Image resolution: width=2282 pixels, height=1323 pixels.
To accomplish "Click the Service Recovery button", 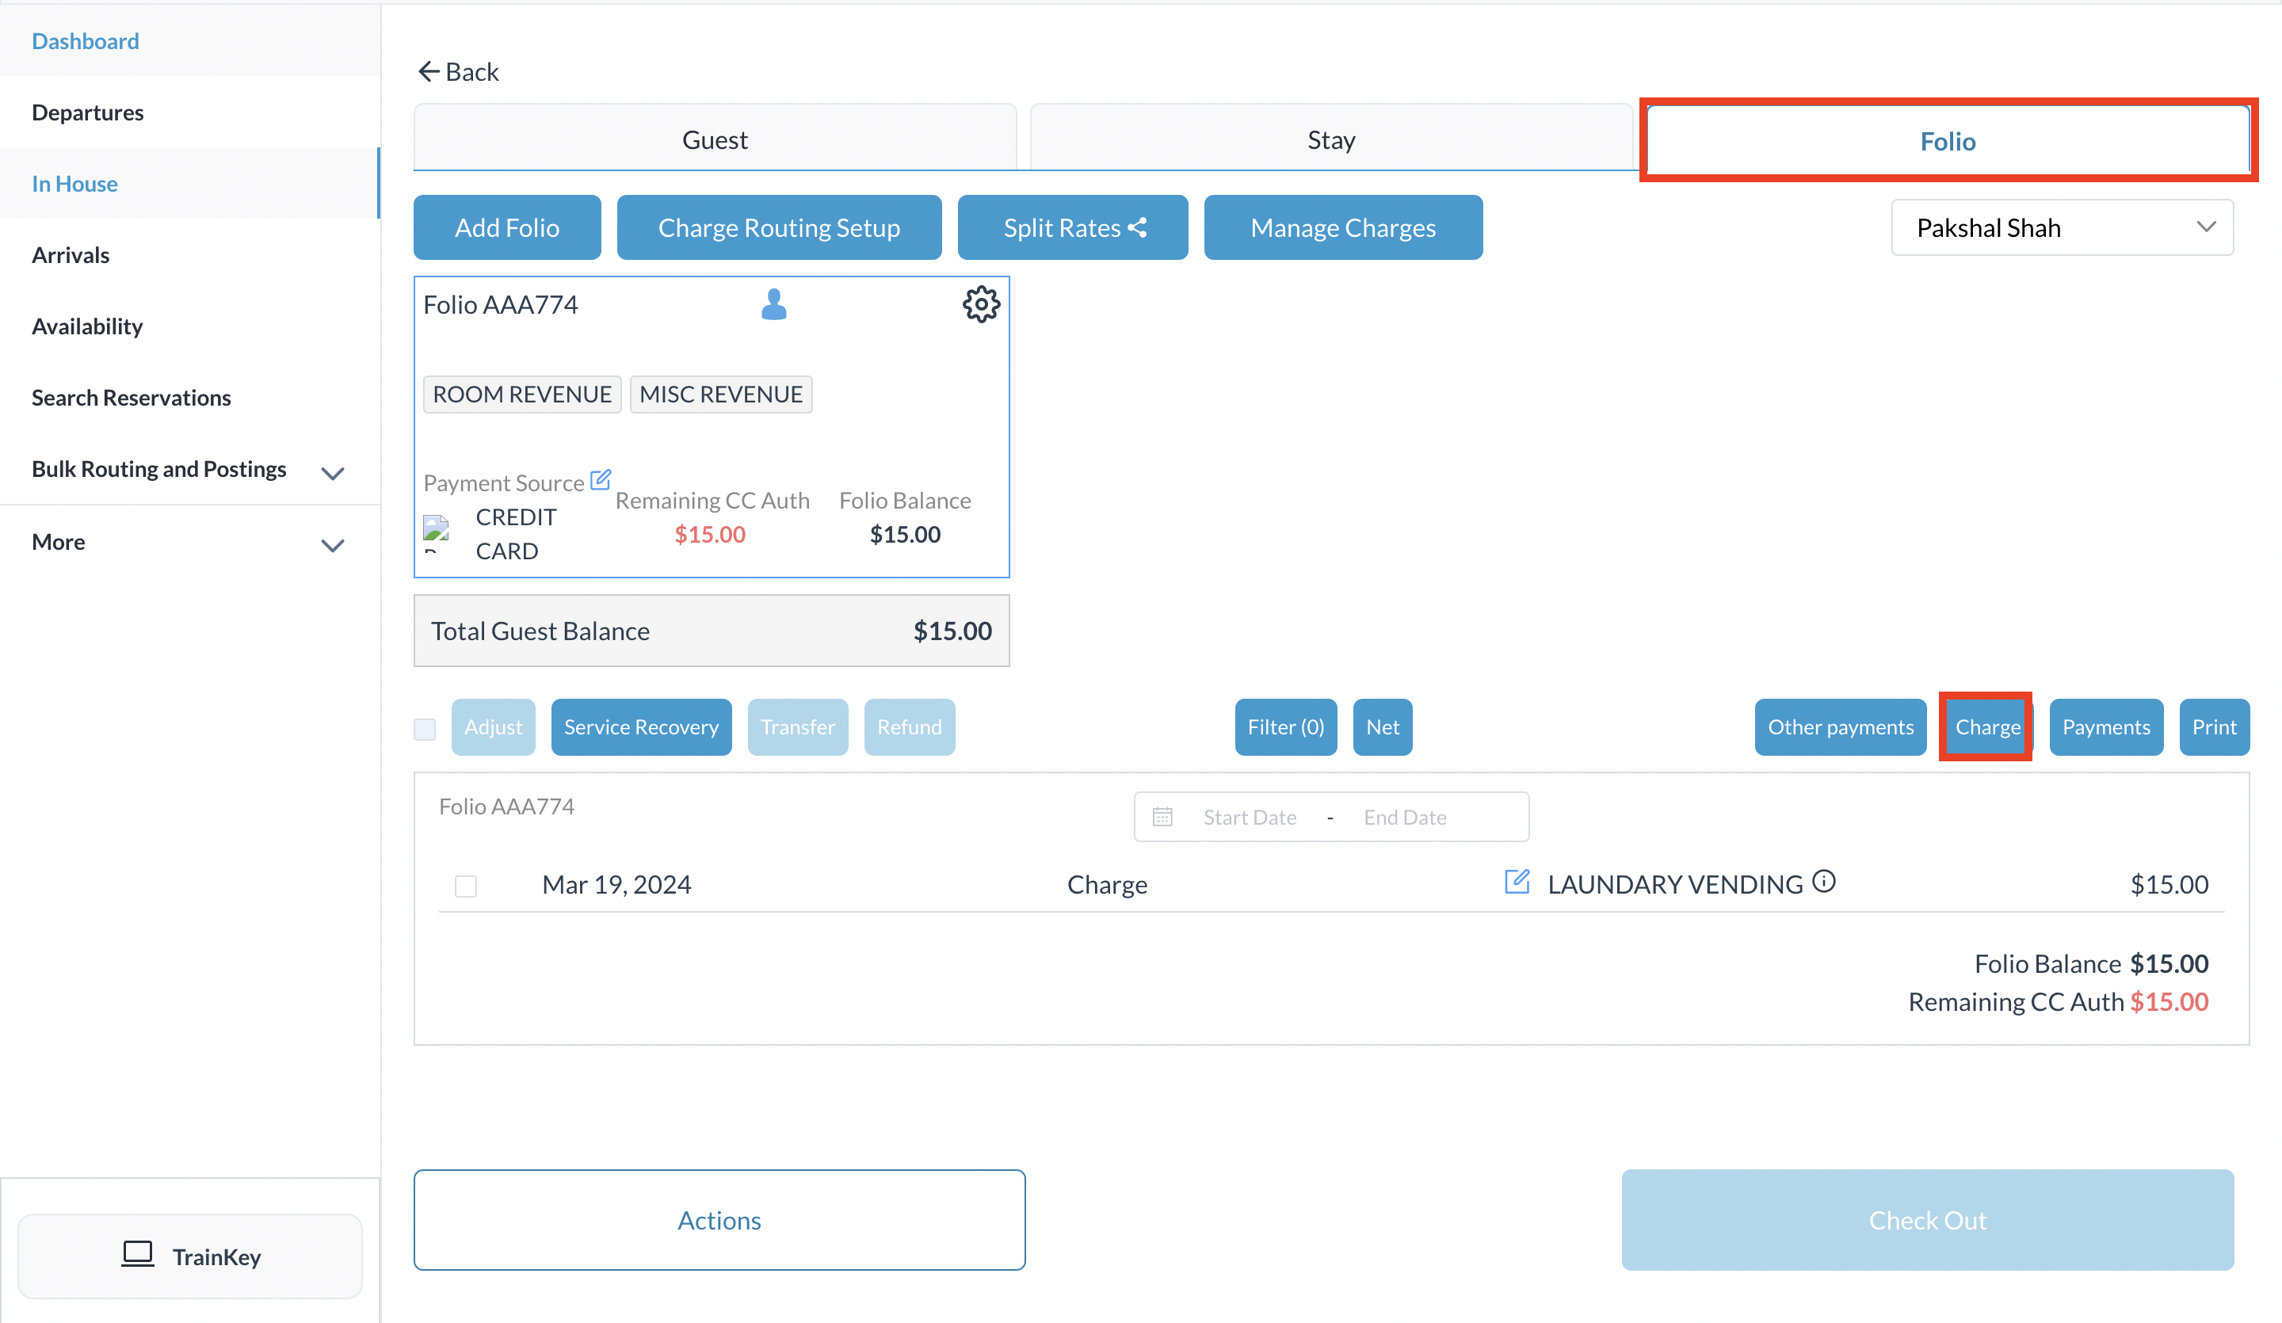I will (x=640, y=727).
